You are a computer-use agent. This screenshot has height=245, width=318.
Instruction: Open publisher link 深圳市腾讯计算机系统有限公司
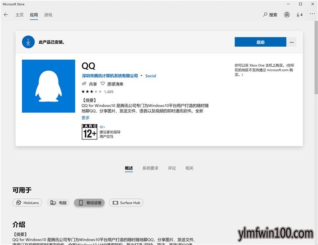110,76
